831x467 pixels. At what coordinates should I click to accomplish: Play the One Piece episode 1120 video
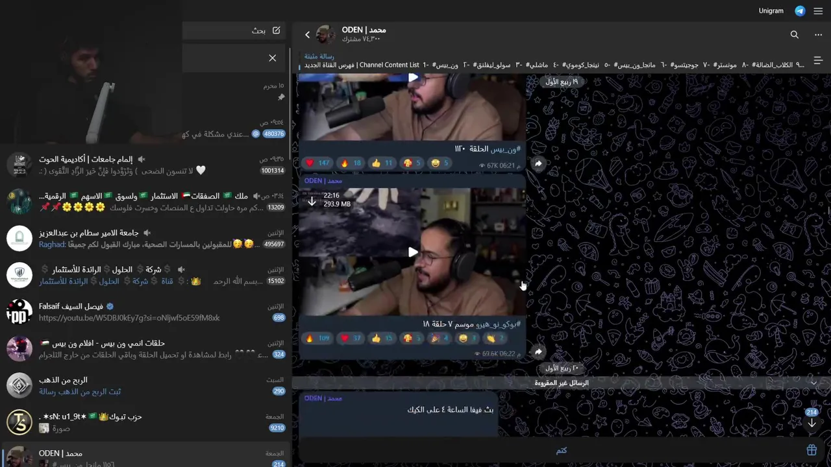point(413,78)
